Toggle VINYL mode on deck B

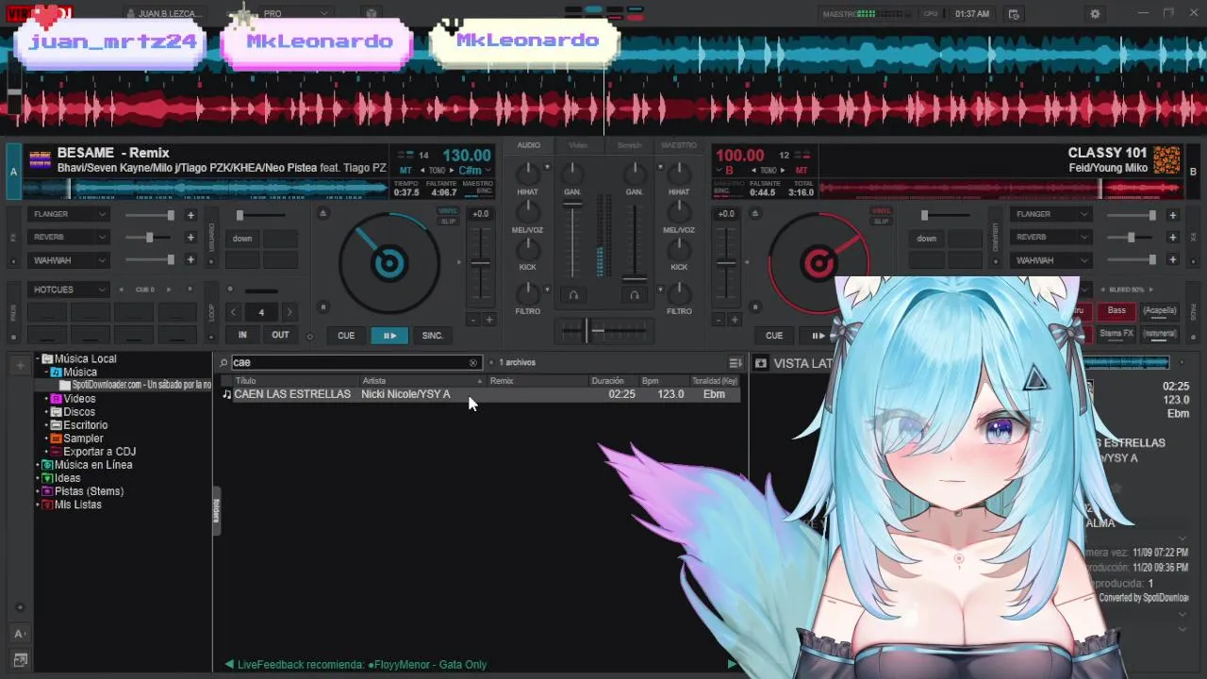[x=881, y=211]
